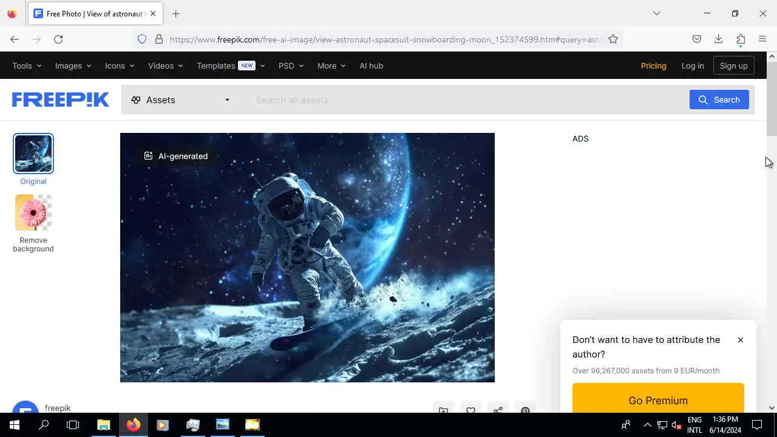Click the Go Premium button
This screenshot has height=437, width=777.
tap(658, 400)
